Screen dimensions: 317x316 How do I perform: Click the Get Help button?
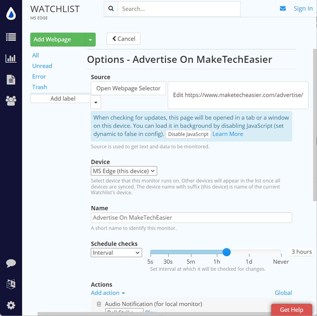pos(291,310)
